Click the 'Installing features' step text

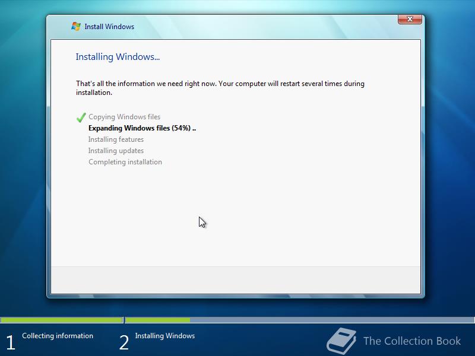pos(116,139)
